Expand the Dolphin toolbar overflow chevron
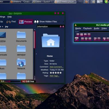Viewport: 109px width, 109px height. pyautogui.click(x=63, y=22)
